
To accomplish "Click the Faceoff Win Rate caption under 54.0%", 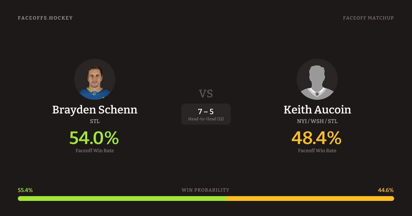I will click(95, 151).
